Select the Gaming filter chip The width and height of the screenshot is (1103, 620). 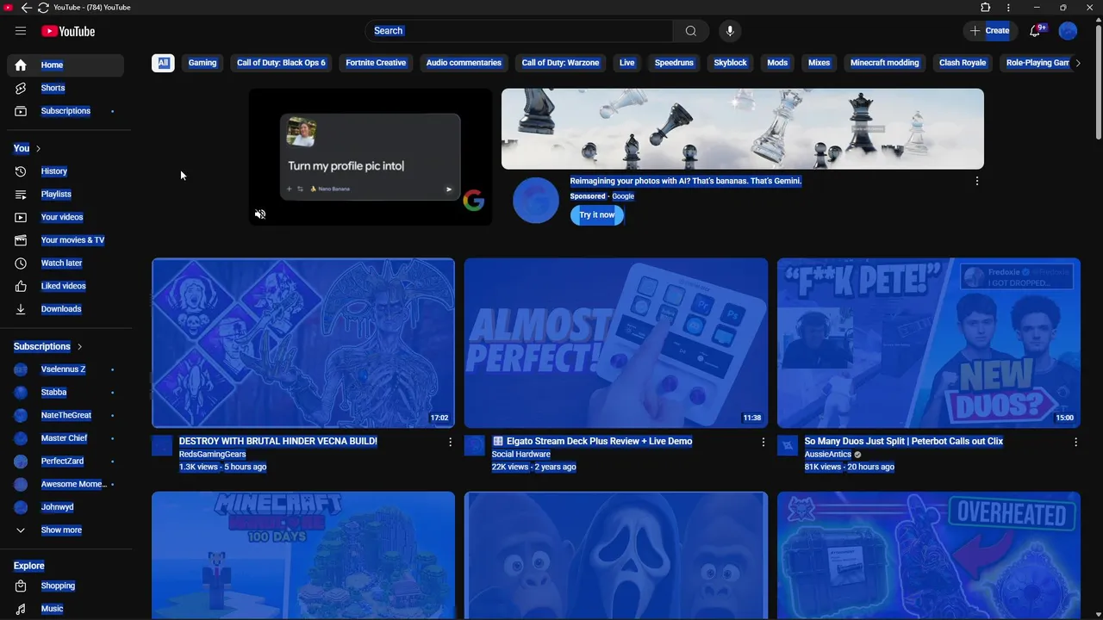tap(203, 63)
